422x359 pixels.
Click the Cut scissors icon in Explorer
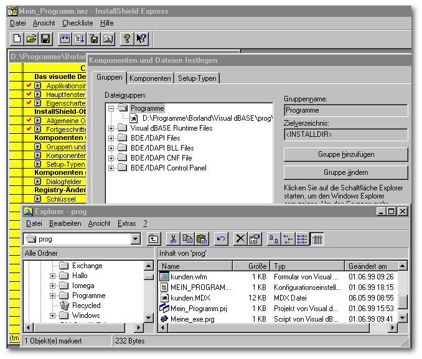click(174, 239)
